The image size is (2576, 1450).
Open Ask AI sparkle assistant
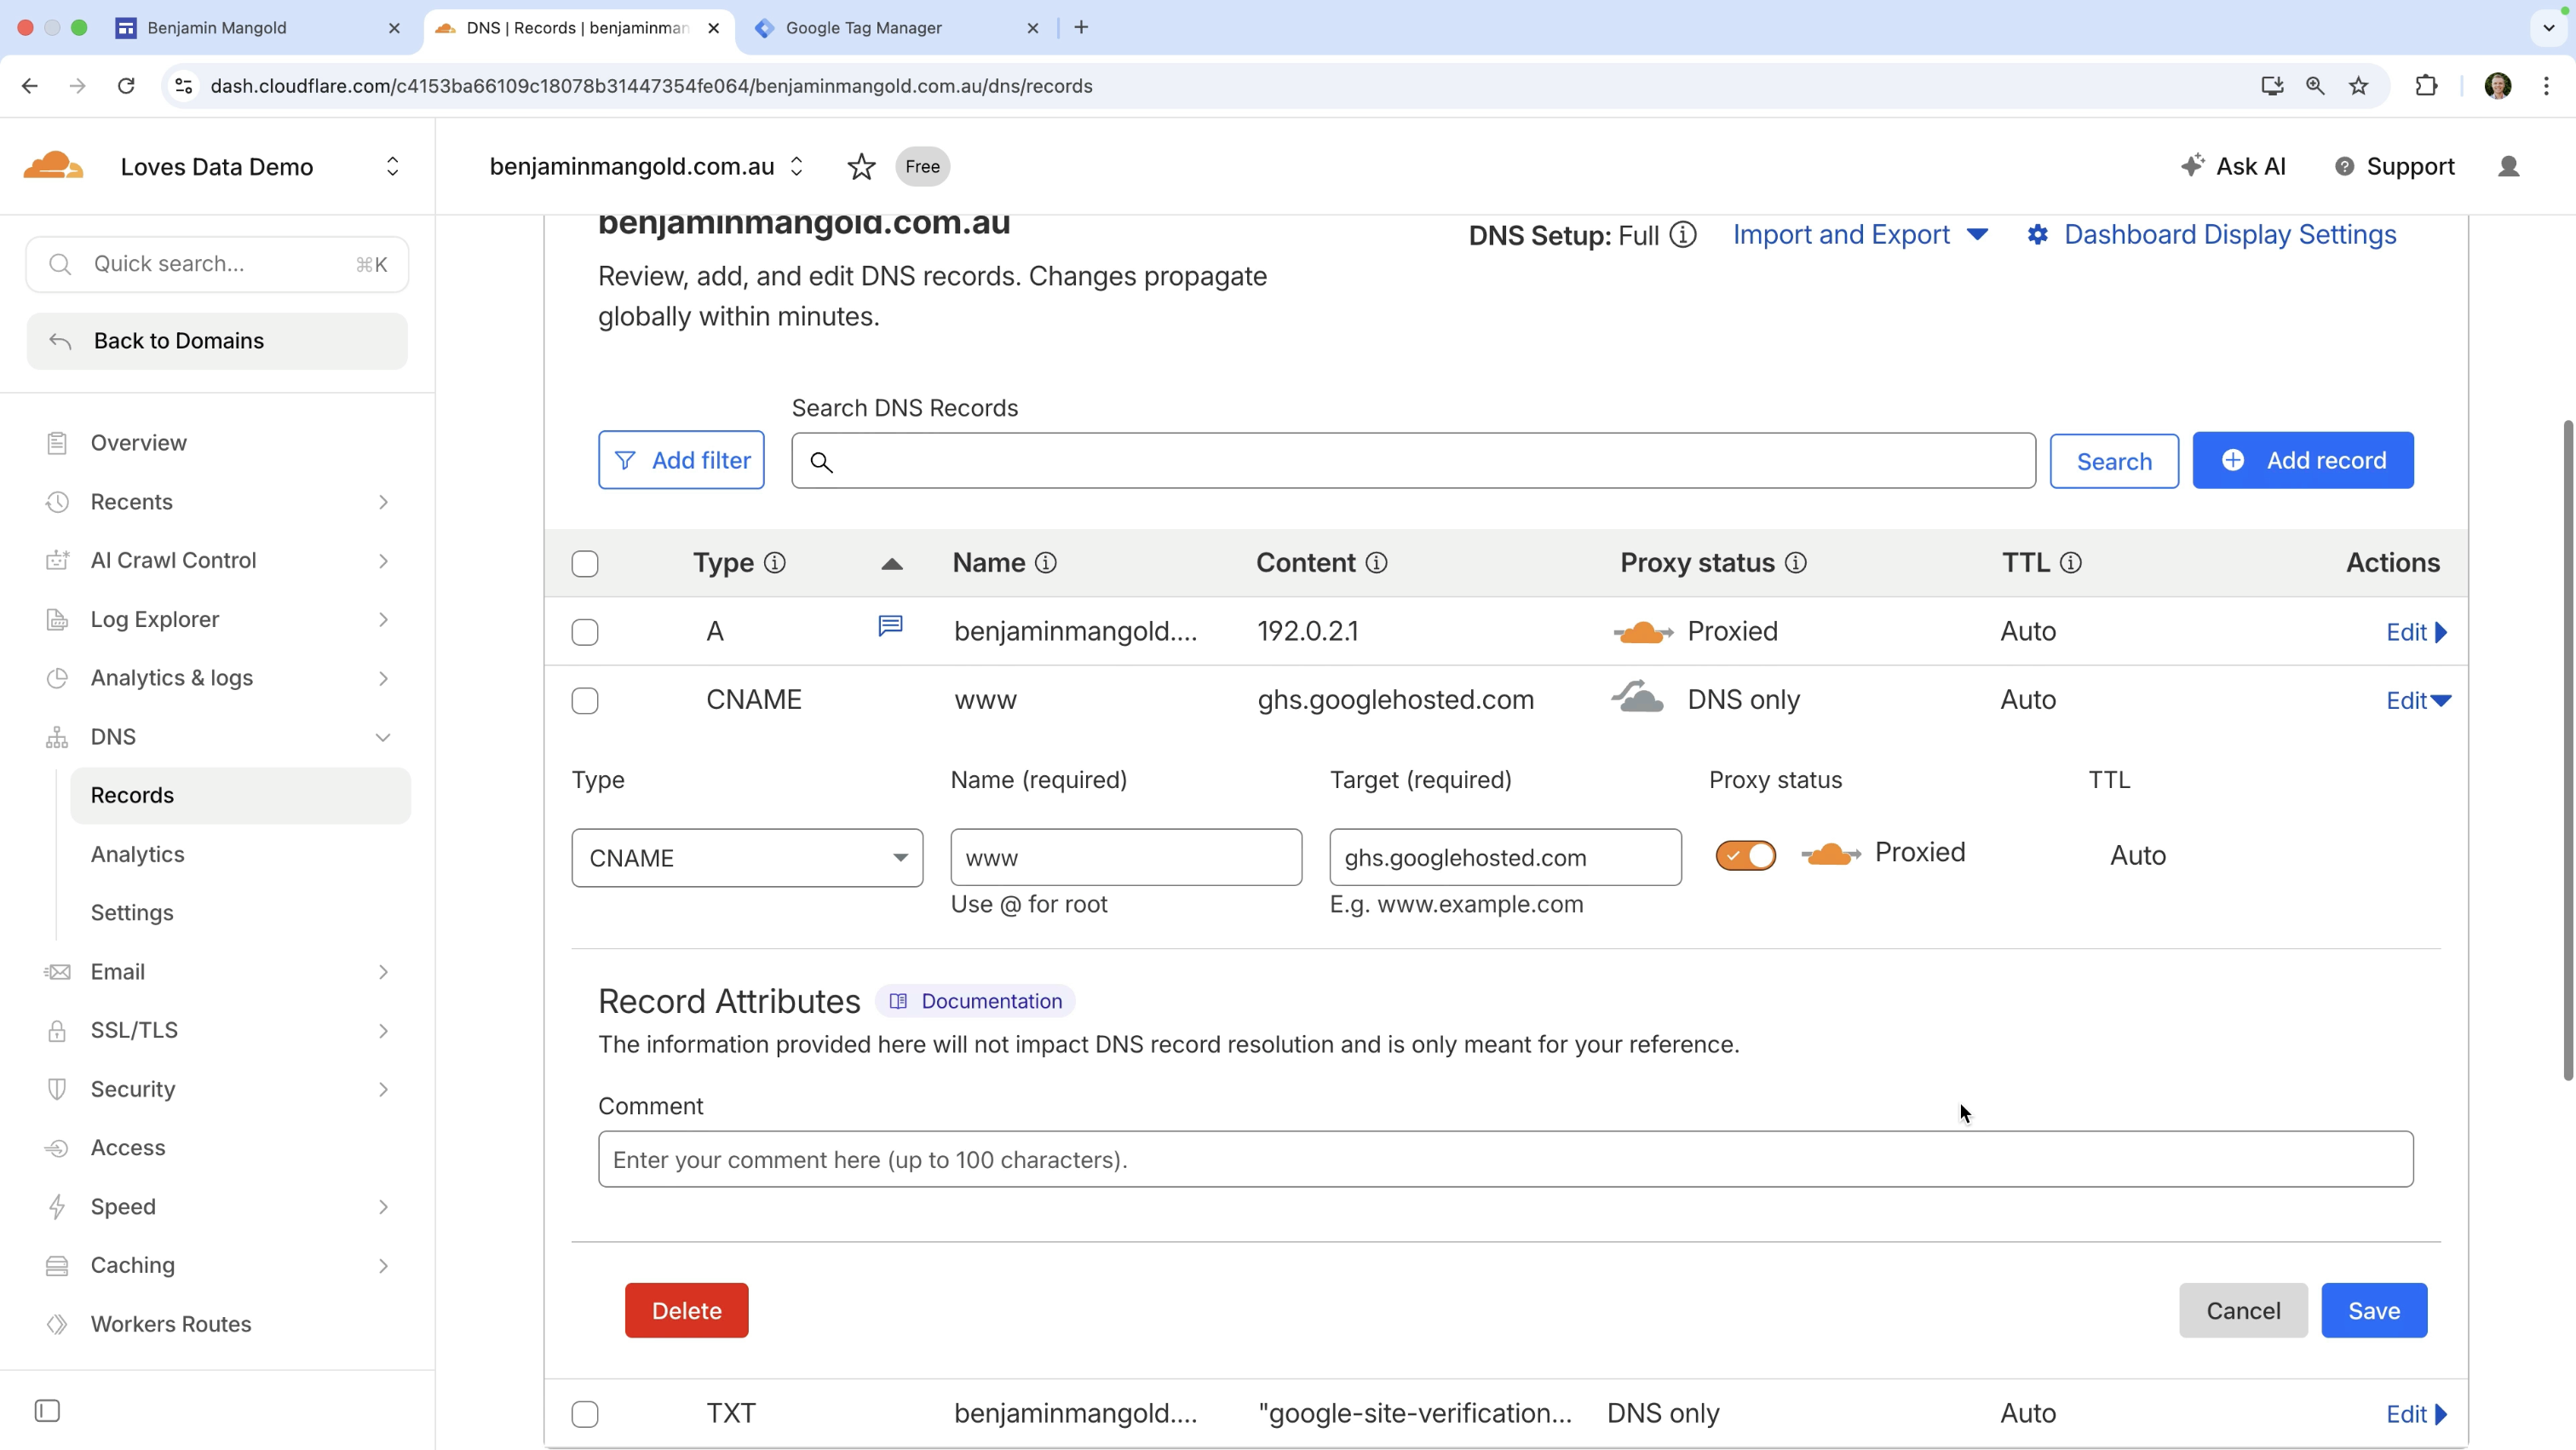2233,166
